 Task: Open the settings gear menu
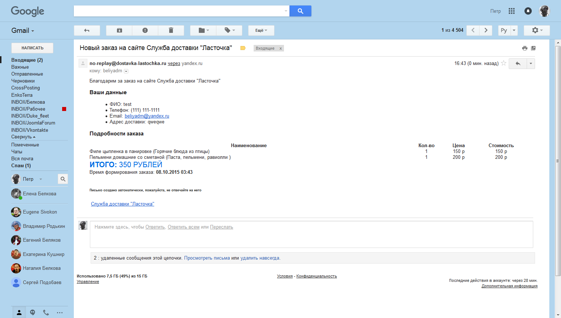point(537,30)
